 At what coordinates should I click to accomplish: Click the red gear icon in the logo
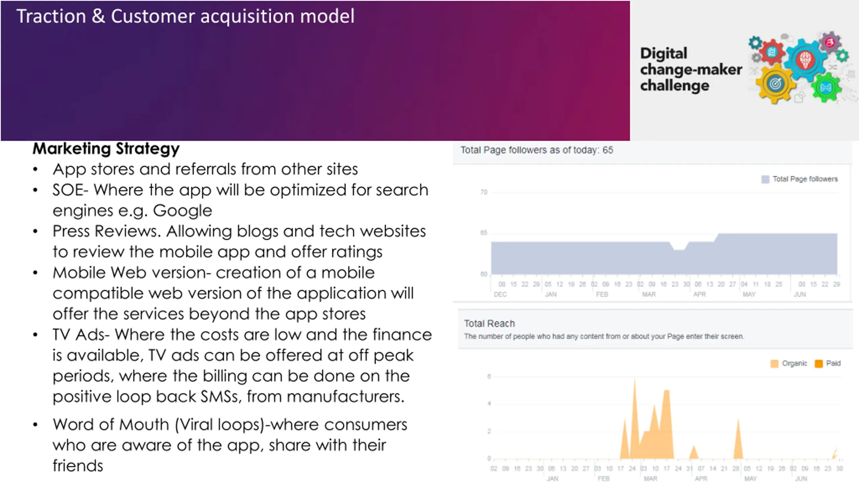(x=772, y=52)
